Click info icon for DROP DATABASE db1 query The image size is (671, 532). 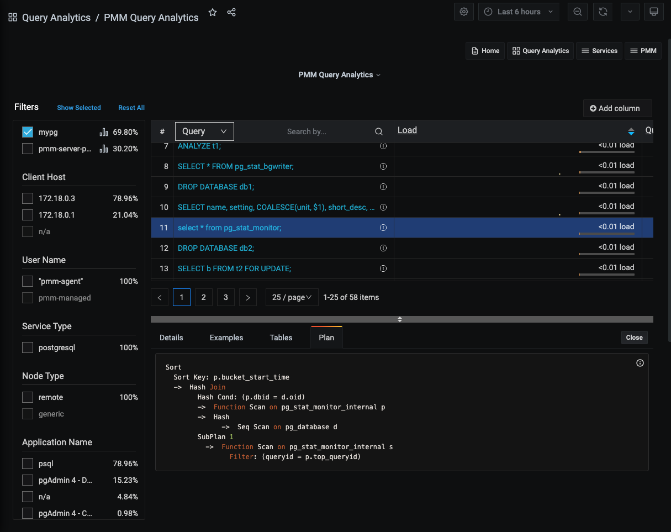coord(383,187)
